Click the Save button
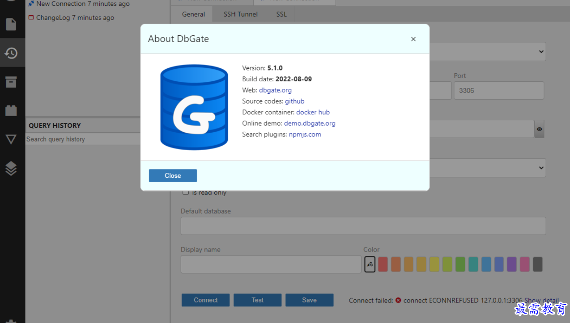The width and height of the screenshot is (570, 323). point(309,300)
